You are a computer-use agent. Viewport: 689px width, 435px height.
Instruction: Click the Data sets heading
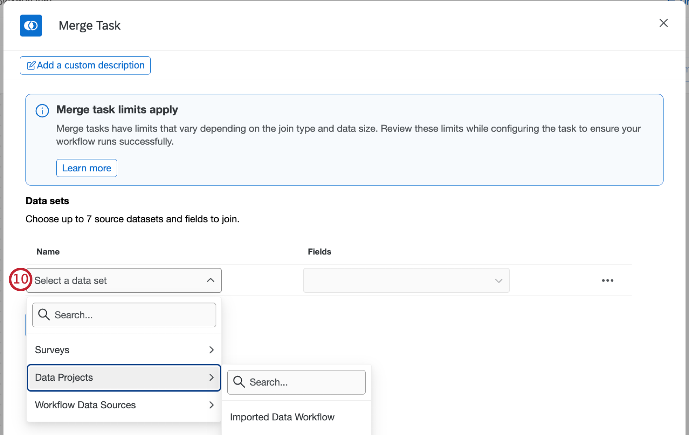[x=47, y=201]
